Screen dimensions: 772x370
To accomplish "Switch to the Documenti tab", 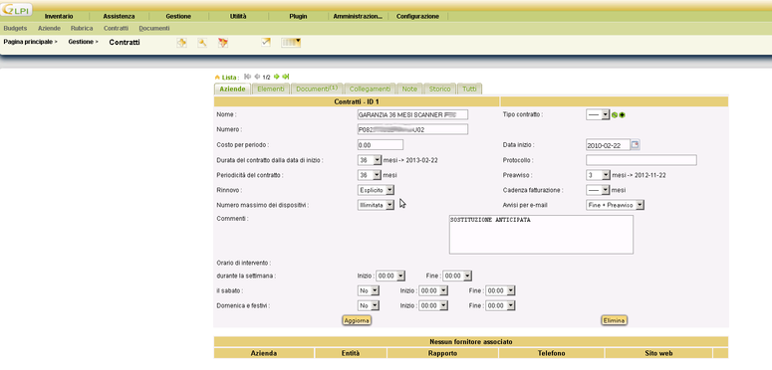I will tap(317, 89).
